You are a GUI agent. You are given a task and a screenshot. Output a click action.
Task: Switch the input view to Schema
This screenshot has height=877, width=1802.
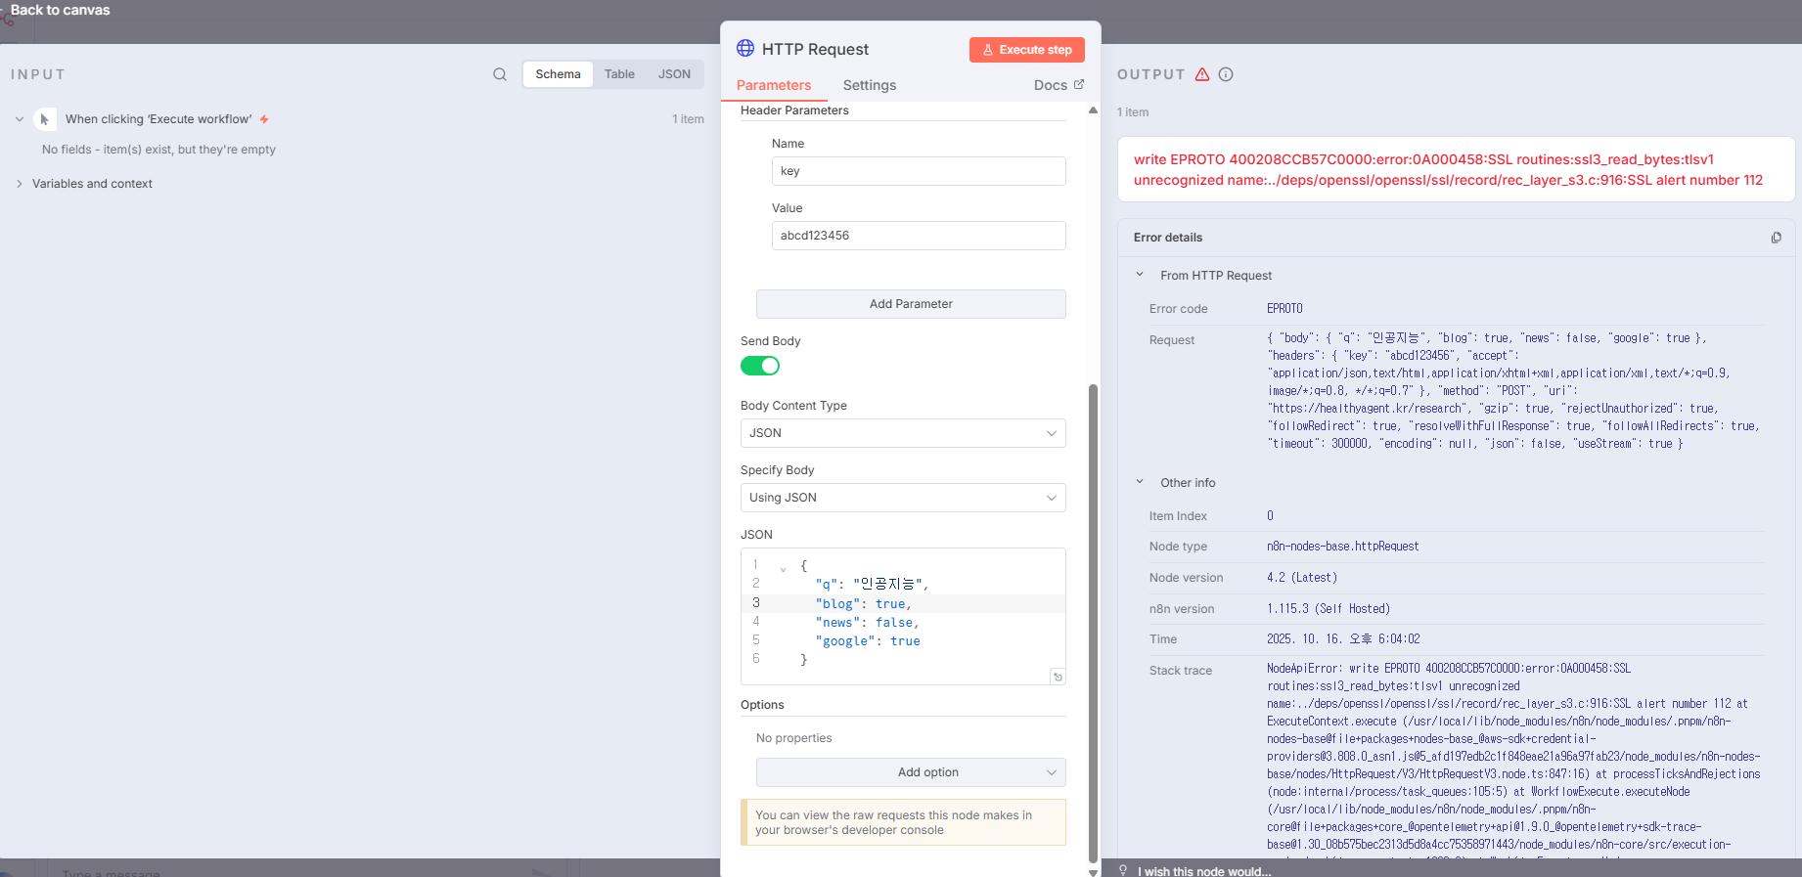point(558,74)
